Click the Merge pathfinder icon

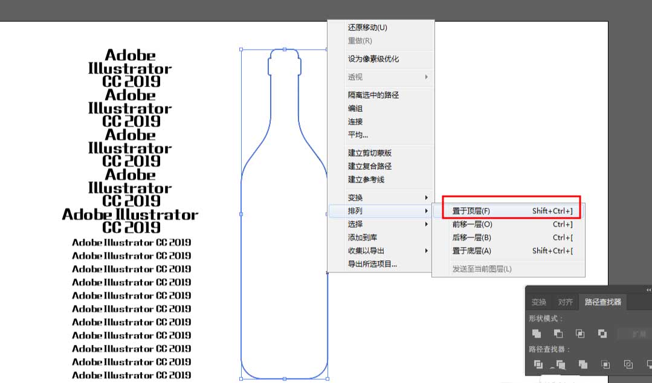(583, 365)
